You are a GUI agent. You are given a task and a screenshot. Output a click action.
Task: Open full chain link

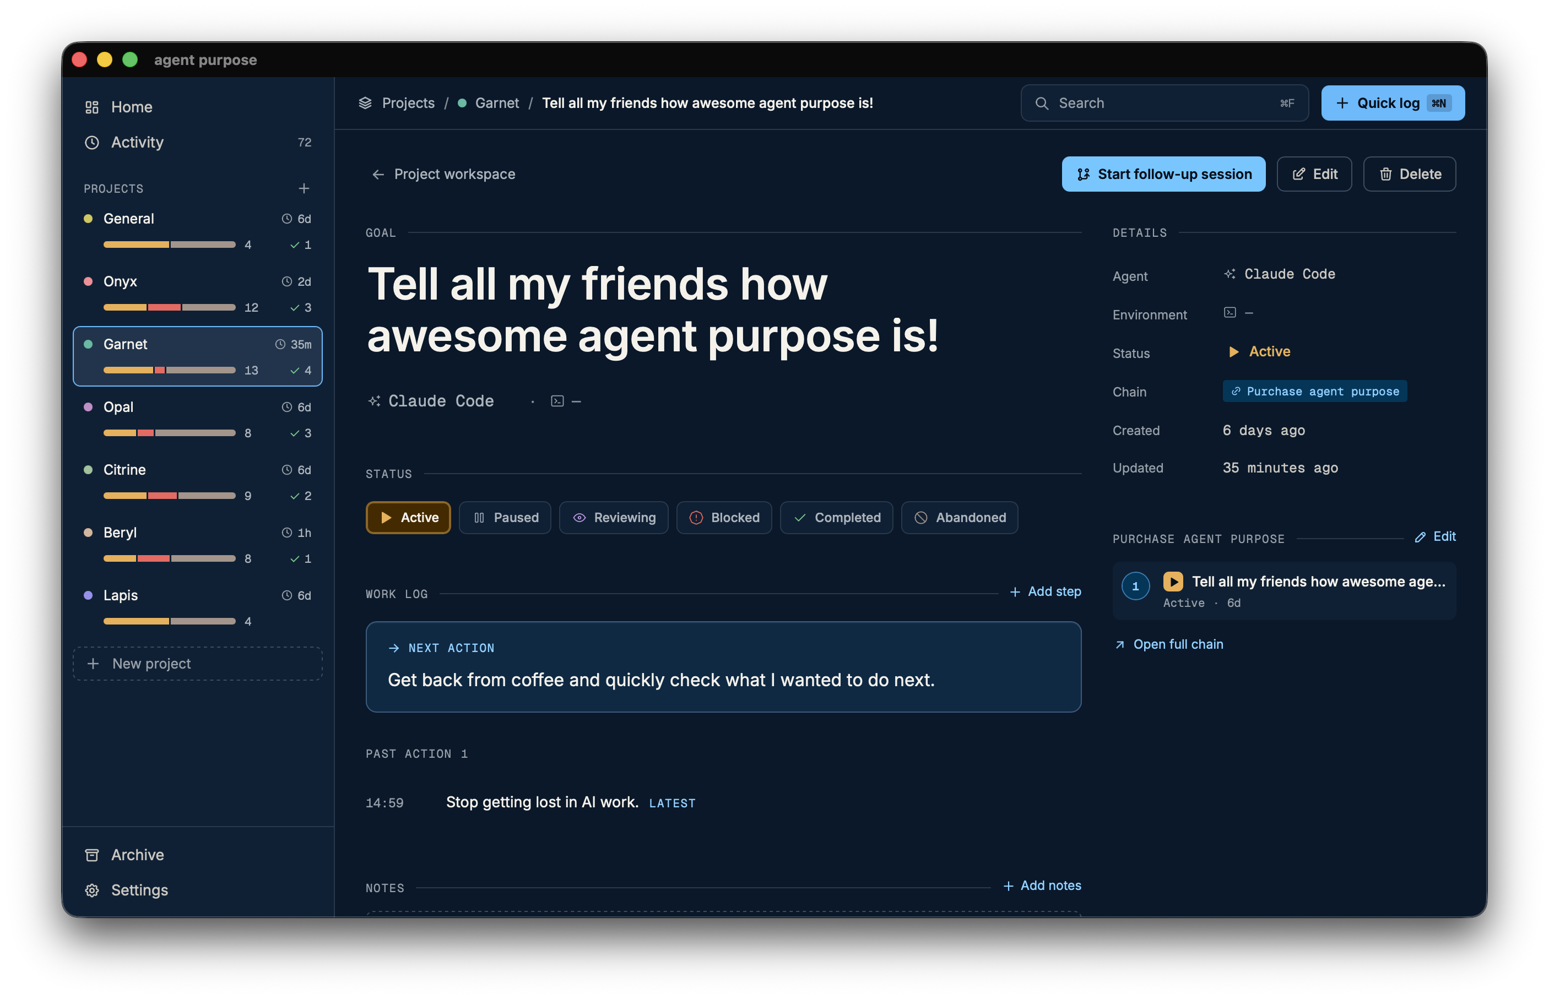tap(1169, 644)
